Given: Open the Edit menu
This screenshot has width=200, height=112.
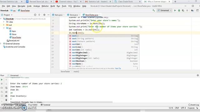Looking at the screenshot, I should 8,6.
